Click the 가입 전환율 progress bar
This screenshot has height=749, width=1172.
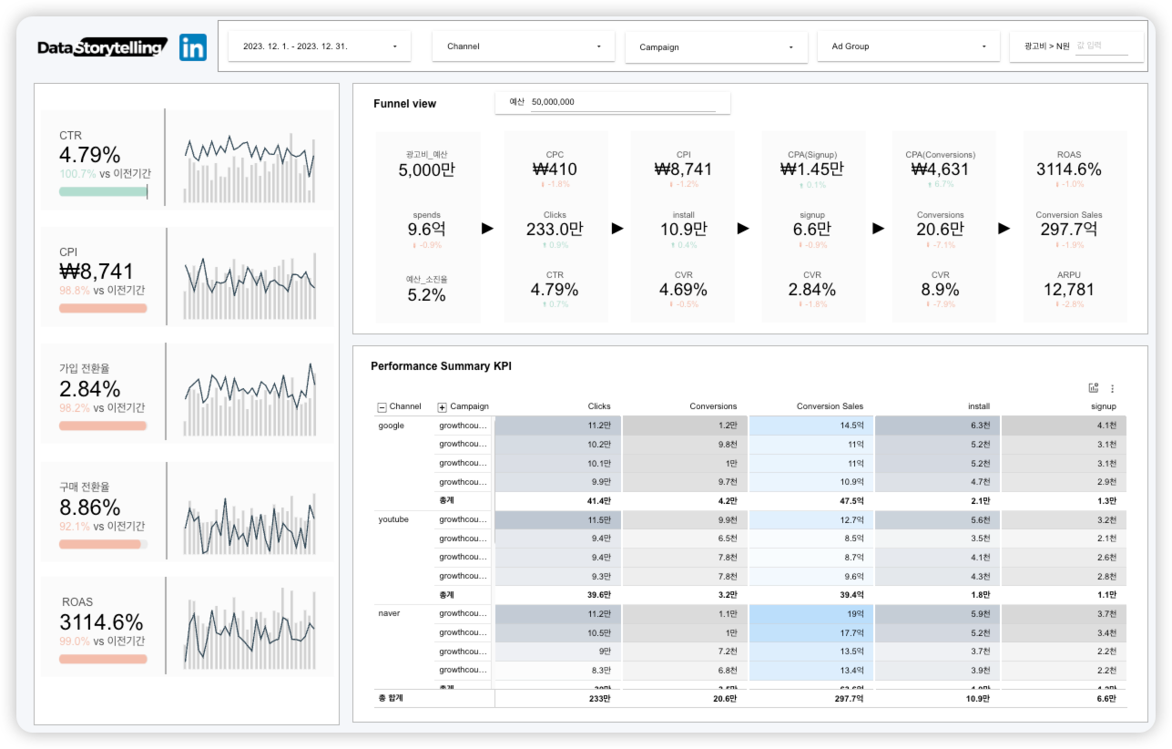click(x=103, y=426)
